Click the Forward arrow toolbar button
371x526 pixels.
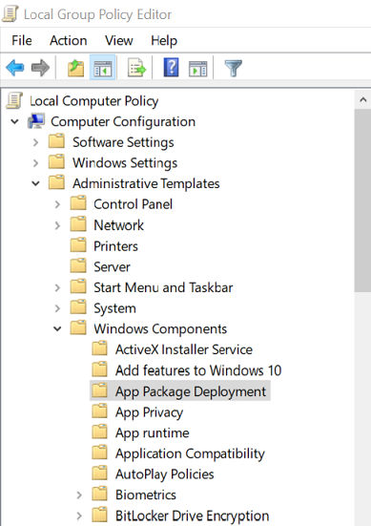pos(40,68)
